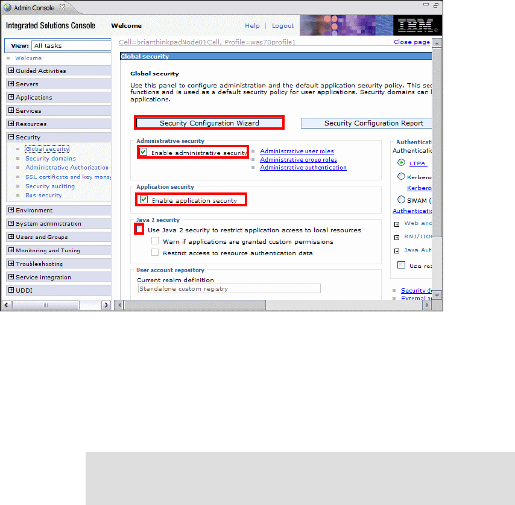Viewport: 515px width, 505px height.
Task: Open Kerberos configuration link
Action: pyautogui.click(x=419, y=188)
